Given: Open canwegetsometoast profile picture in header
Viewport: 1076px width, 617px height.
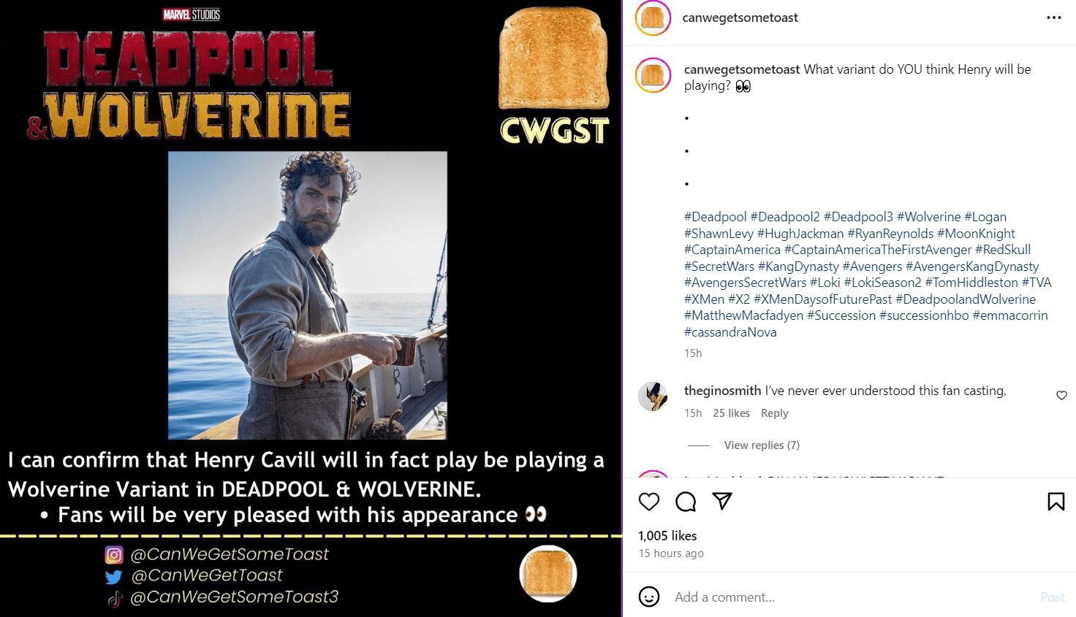Looking at the screenshot, I should (x=653, y=18).
